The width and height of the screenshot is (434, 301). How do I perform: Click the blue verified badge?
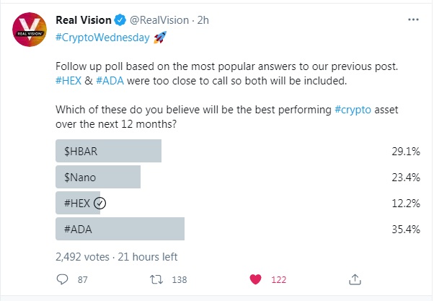(120, 20)
